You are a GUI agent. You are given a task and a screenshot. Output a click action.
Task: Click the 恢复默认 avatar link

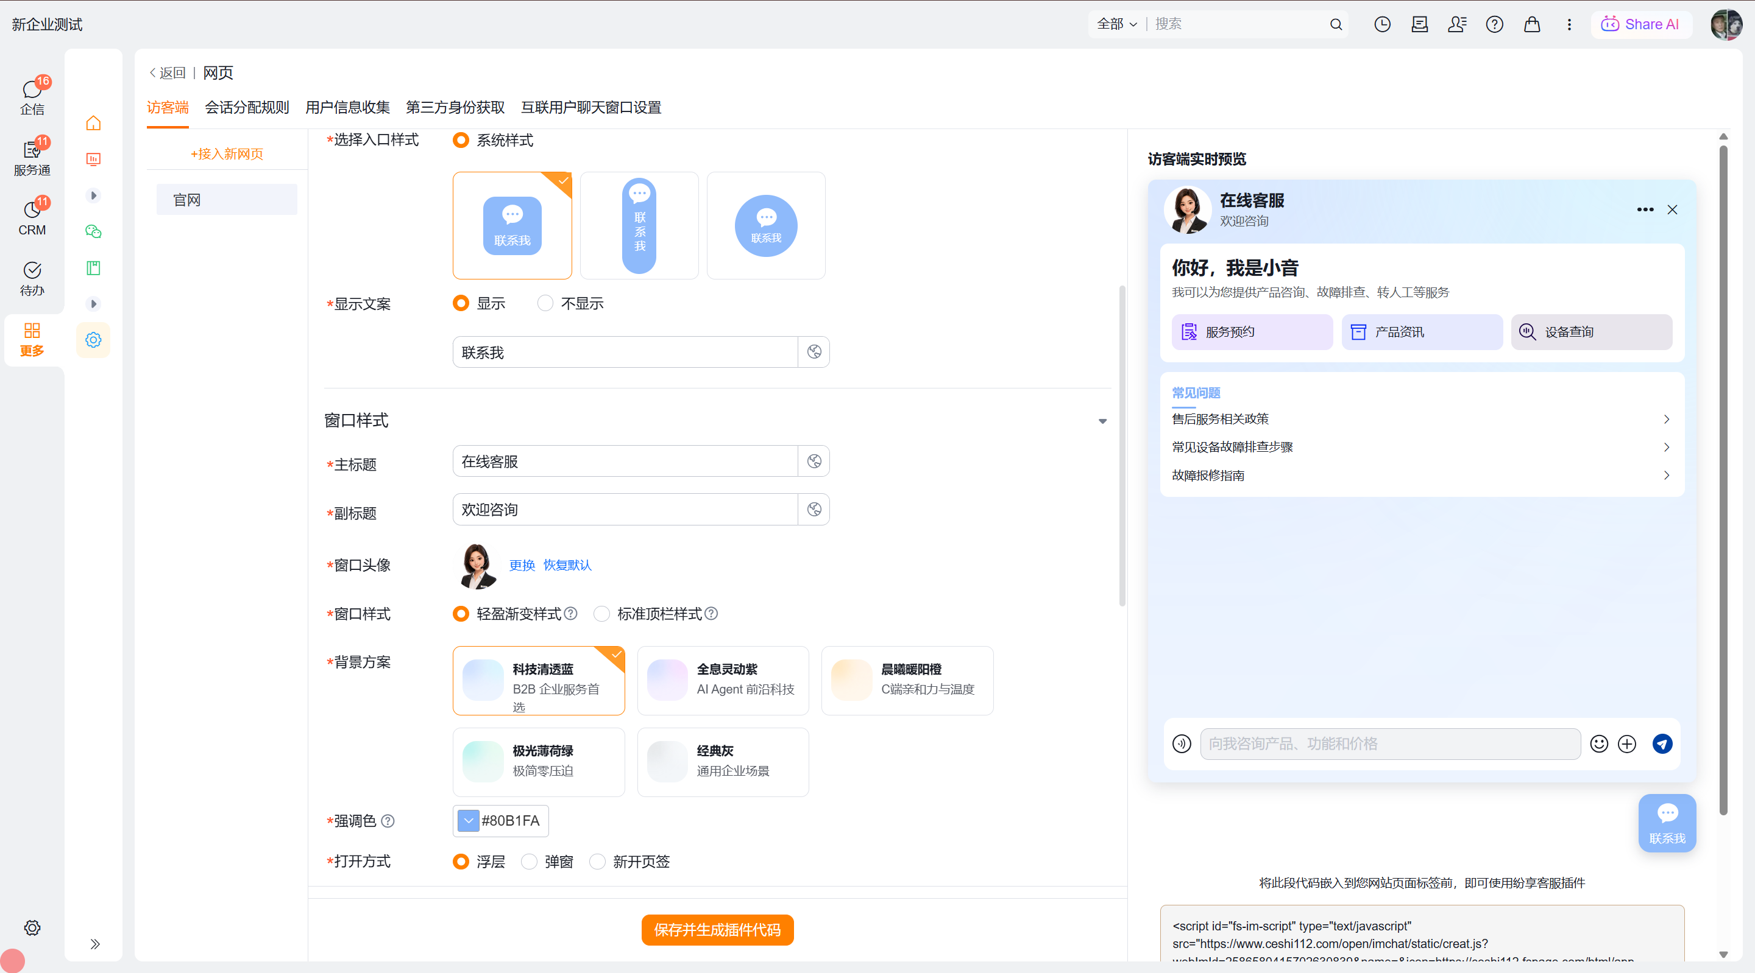click(x=567, y=565)
